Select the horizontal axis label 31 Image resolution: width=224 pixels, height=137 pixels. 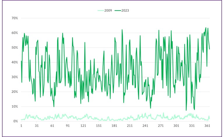coord(37,126)
